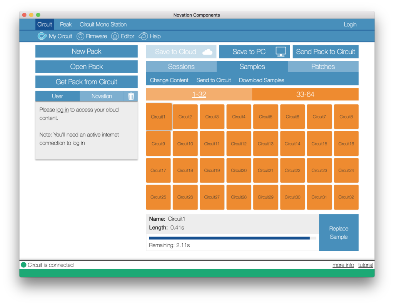Open the Sessions tab
Viewport: 394px width, 305px height.
[x=181, y=67]
